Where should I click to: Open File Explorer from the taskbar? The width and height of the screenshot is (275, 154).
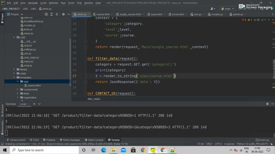click(113, 150)
